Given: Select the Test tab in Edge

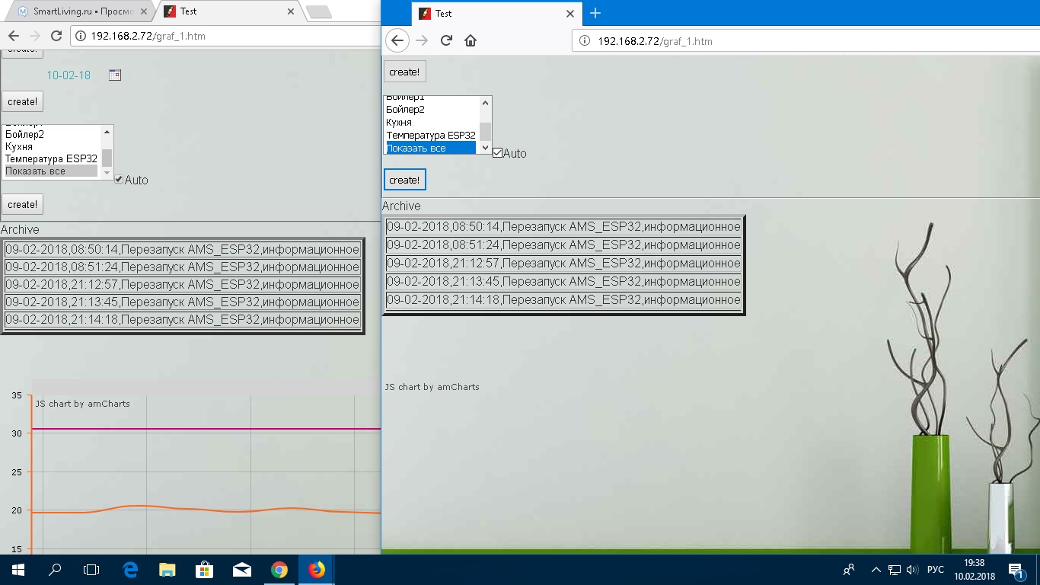Looking at the screenshot, I should point(487,13).
